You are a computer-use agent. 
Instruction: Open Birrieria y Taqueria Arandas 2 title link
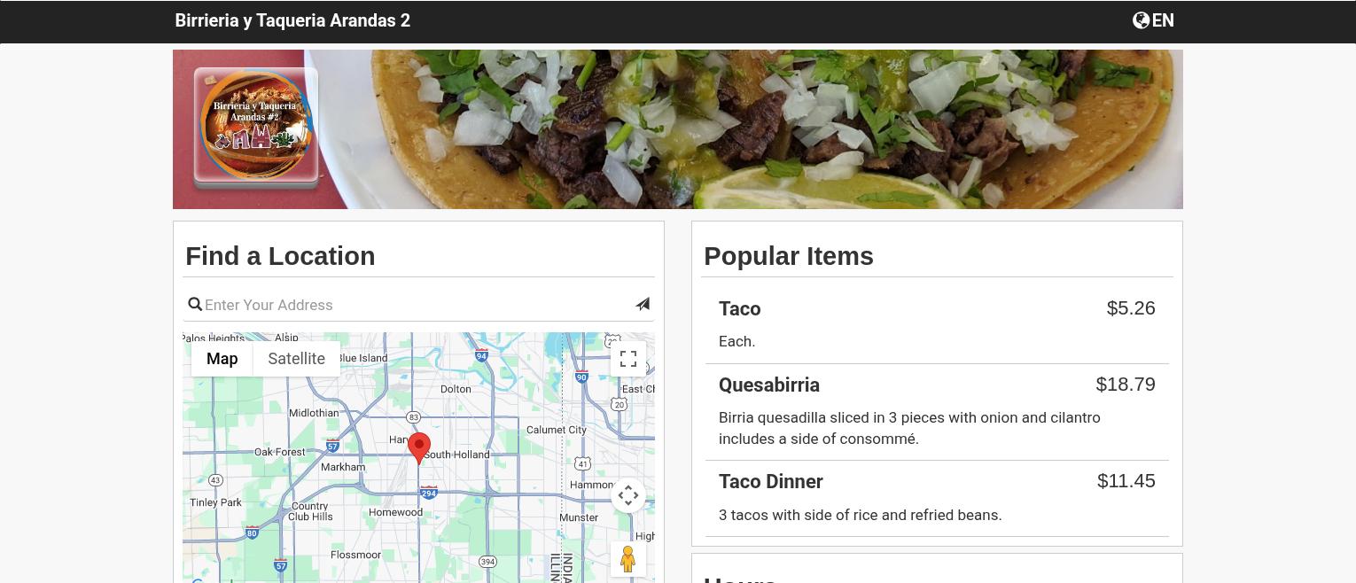coord(292,20)
